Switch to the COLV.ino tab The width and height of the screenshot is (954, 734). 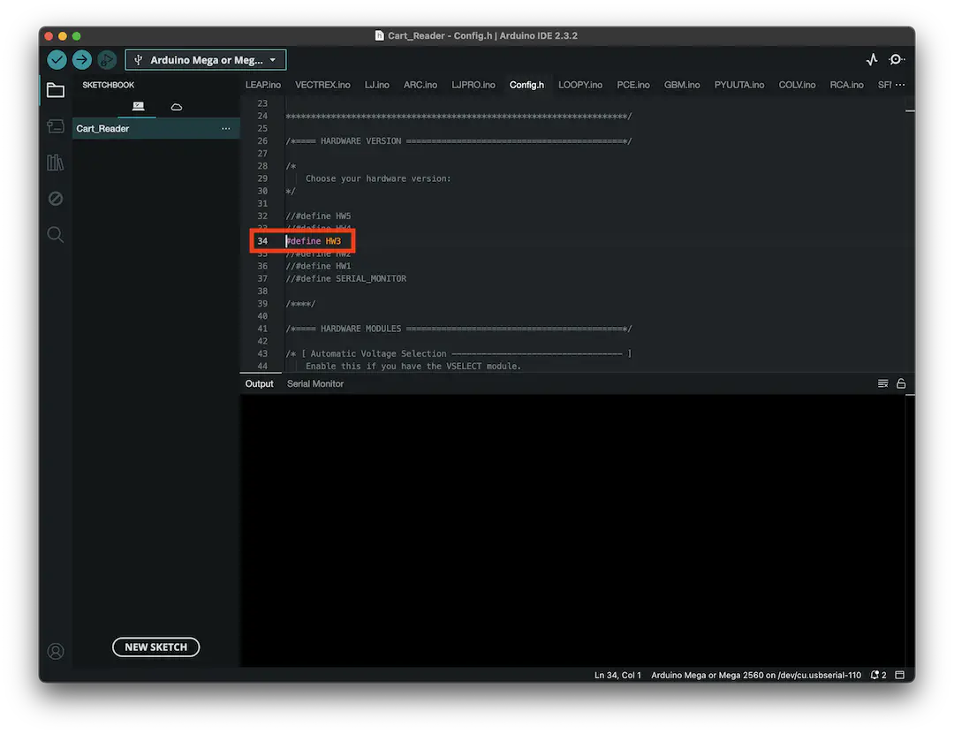797,85
